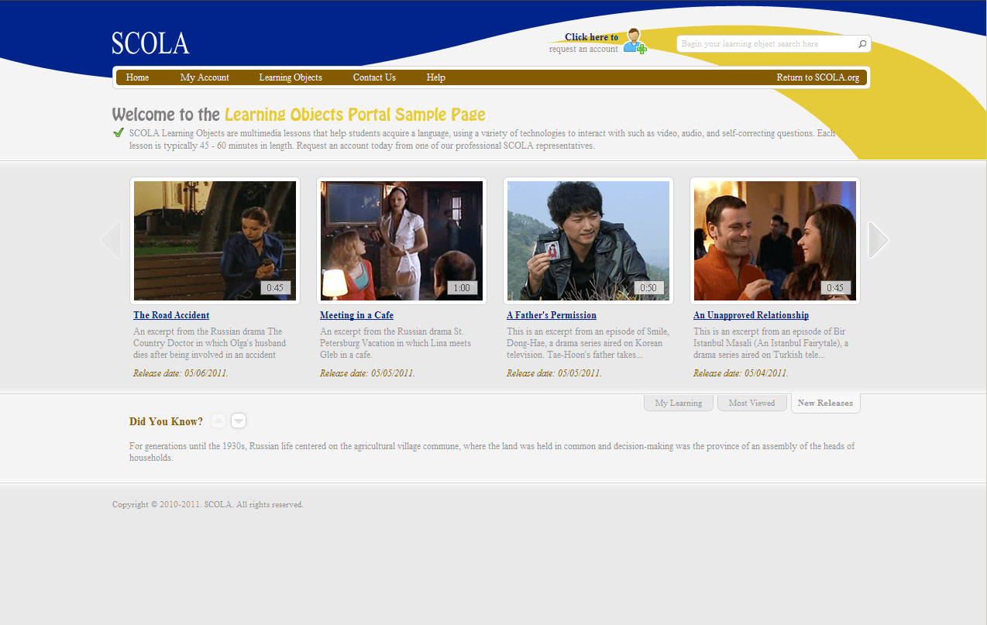The height and width of the screenshot is (625, 987).
Task: Click the request account user icon
Action: (634, 41)
